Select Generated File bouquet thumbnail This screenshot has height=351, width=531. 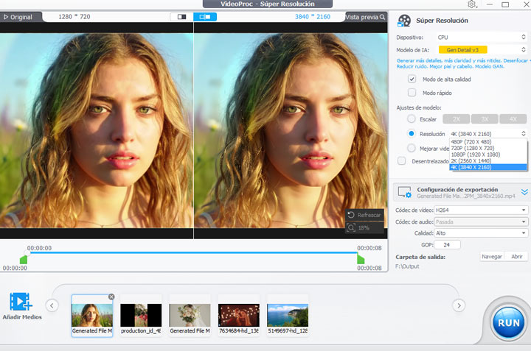click(190, 315)
